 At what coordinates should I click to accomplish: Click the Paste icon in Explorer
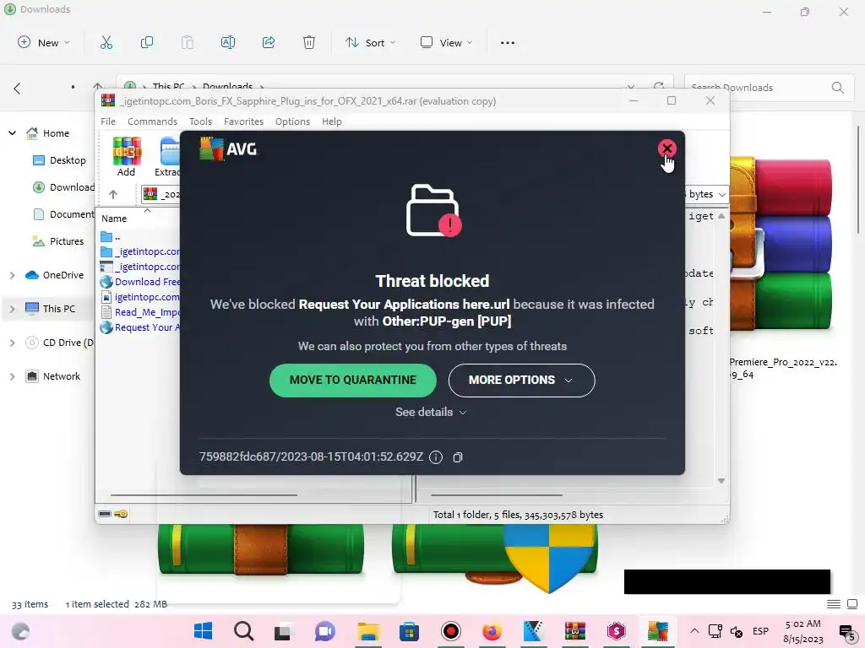click(188, 42)
